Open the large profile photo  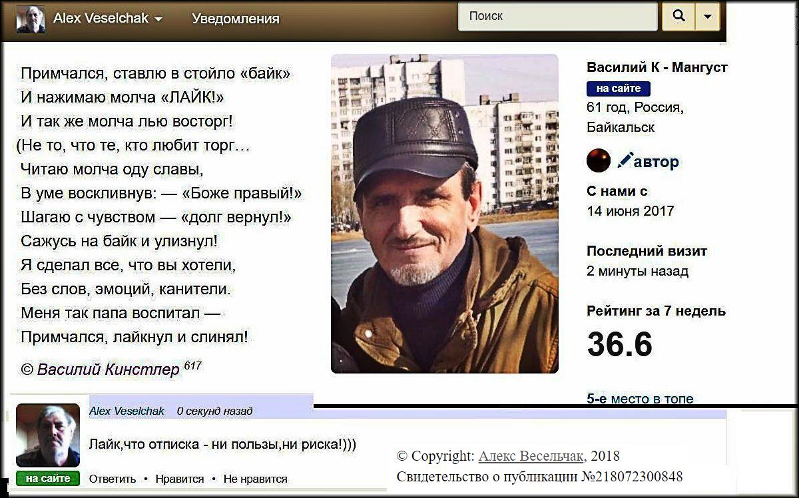pos(445,213)
